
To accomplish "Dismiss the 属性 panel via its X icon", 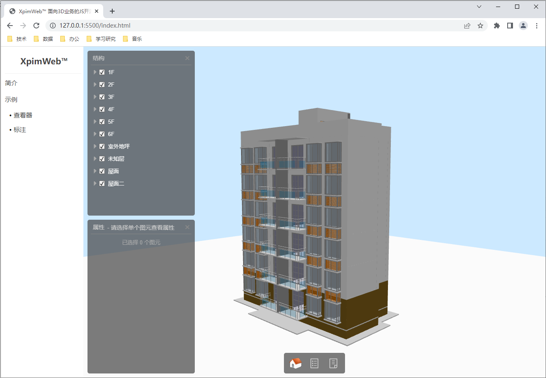I will (x=187, y=227).
